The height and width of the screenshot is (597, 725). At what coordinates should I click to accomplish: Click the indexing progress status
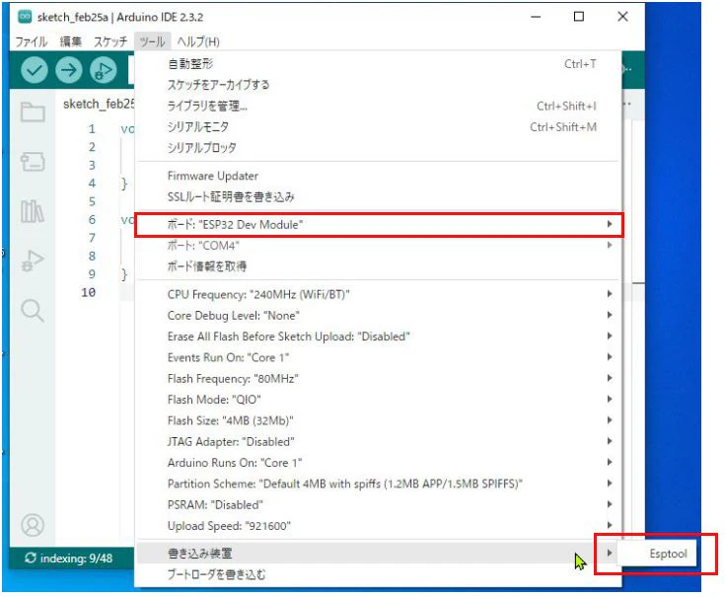click(68, 559)
